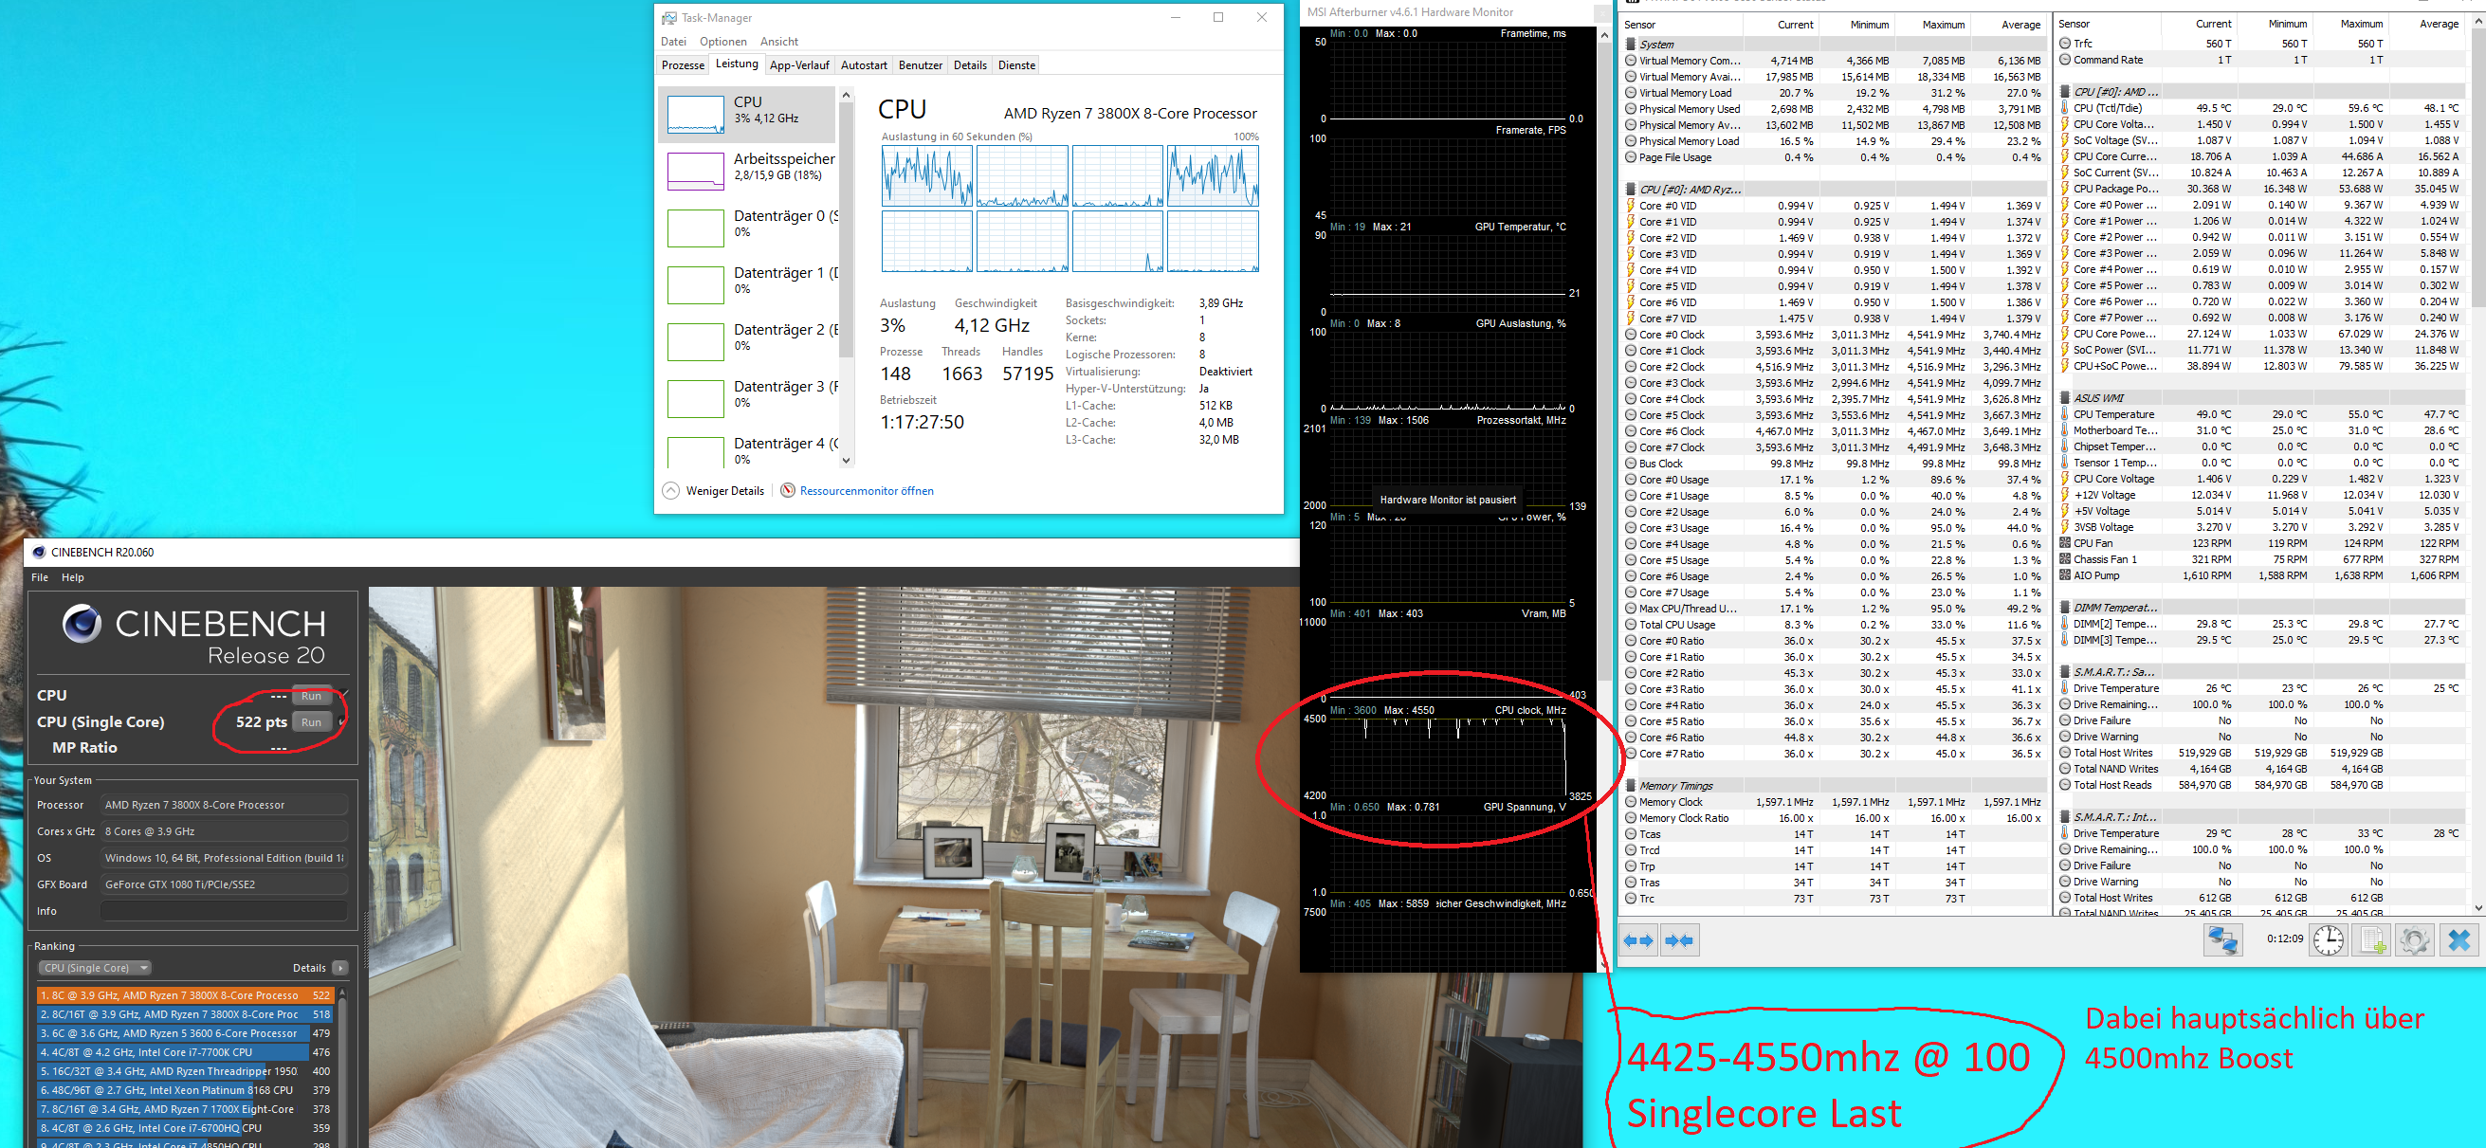
Task: Click HWiNFO collapse columns arrows icon
Action: (1679, 940)
